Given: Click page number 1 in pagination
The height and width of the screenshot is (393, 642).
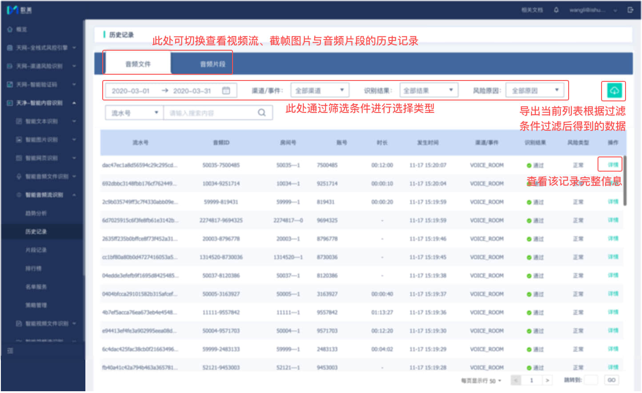Looking at the screenshot, I should click(x=531, y=381).
